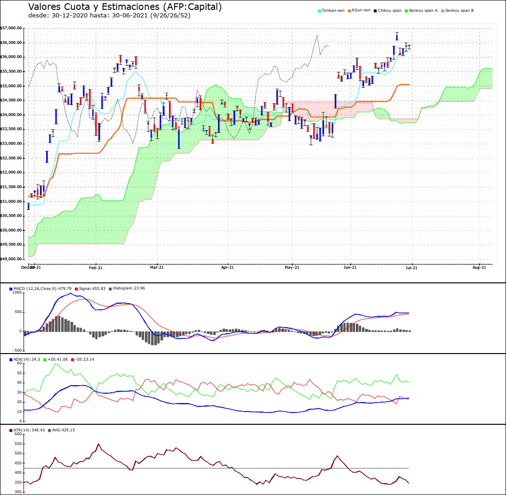Click the Apr-21 date axis label
This screenshot has width=506, height=495.
pos(227,267)
